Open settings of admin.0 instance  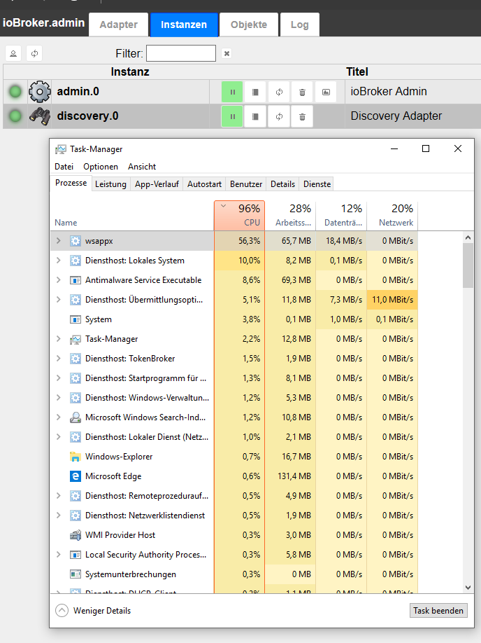pos(255,92)
